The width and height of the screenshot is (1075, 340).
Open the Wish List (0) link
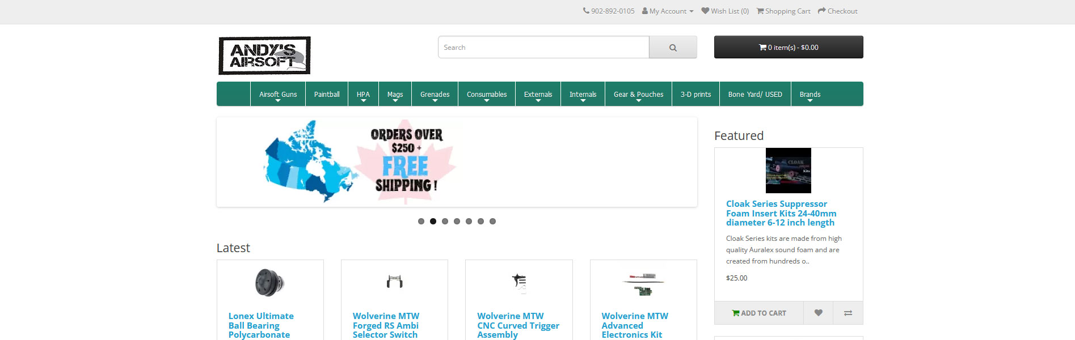[x=725, y=11]
